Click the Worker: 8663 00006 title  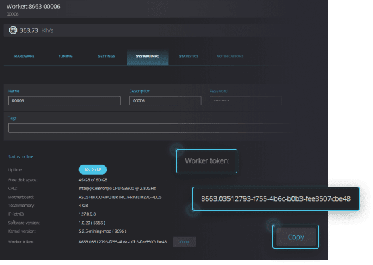(x=33, y=7)
